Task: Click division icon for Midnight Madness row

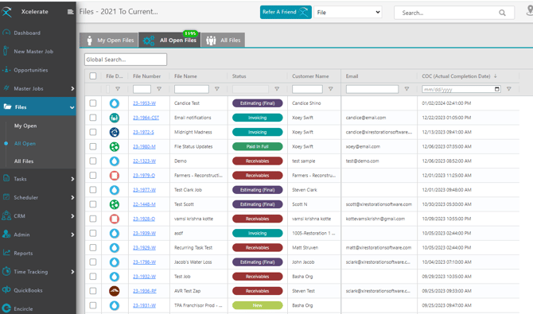Action: click(x=115, y=132)
